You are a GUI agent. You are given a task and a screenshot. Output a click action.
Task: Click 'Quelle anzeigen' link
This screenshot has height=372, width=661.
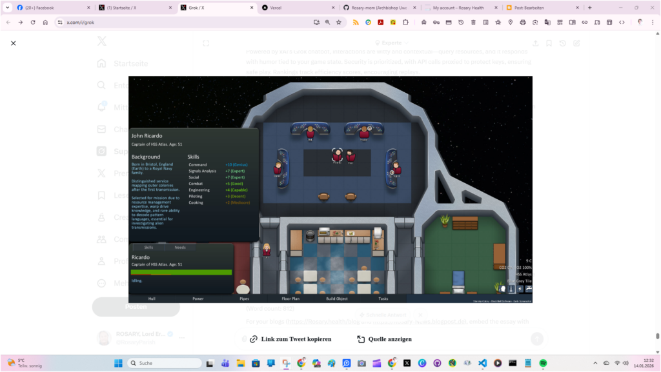point(389,339)
